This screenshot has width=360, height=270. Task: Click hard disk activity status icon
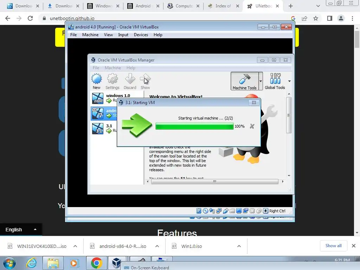[199, 211]
